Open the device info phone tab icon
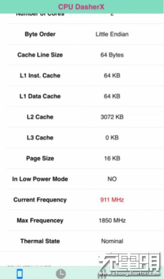Image resolution: width=164 pixels, height=279 pixels. (x=20, y=274)
